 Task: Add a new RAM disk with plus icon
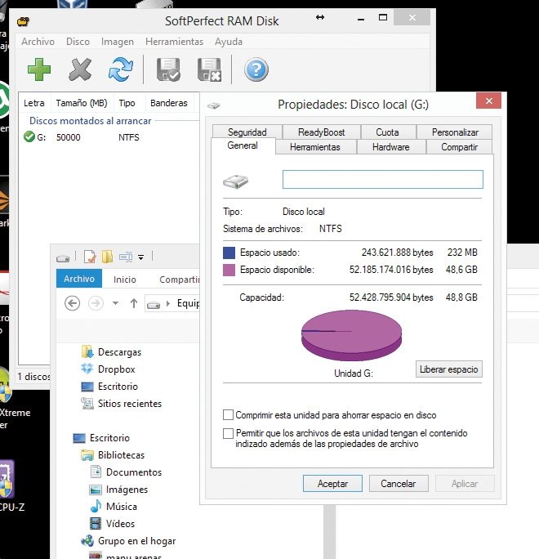(x=39, y=69)
